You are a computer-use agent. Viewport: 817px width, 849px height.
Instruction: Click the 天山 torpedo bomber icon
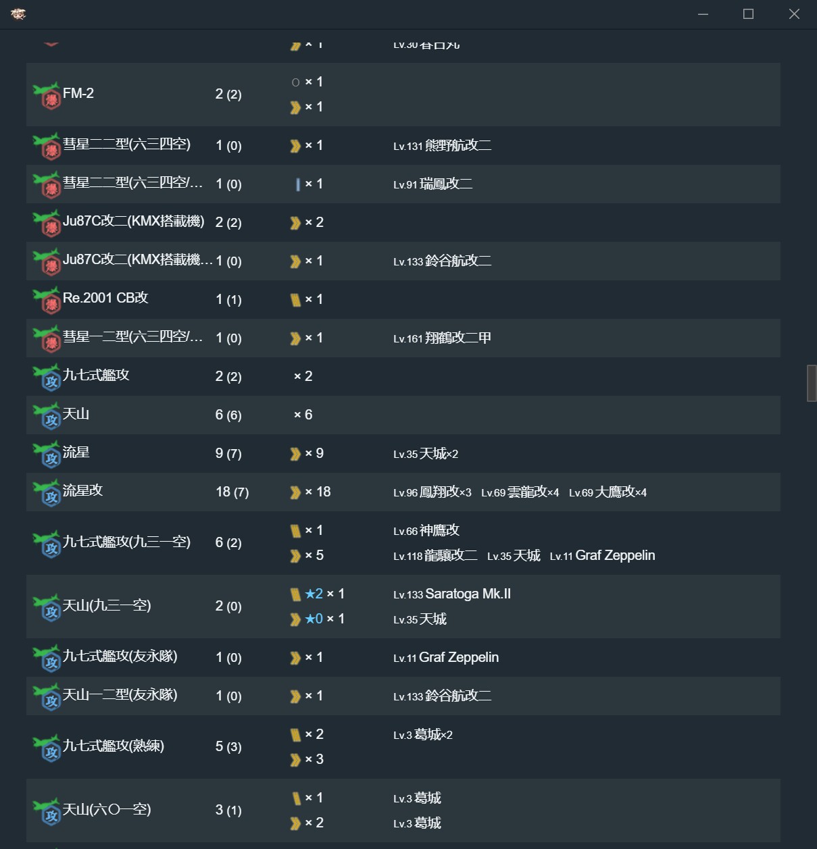47,416
